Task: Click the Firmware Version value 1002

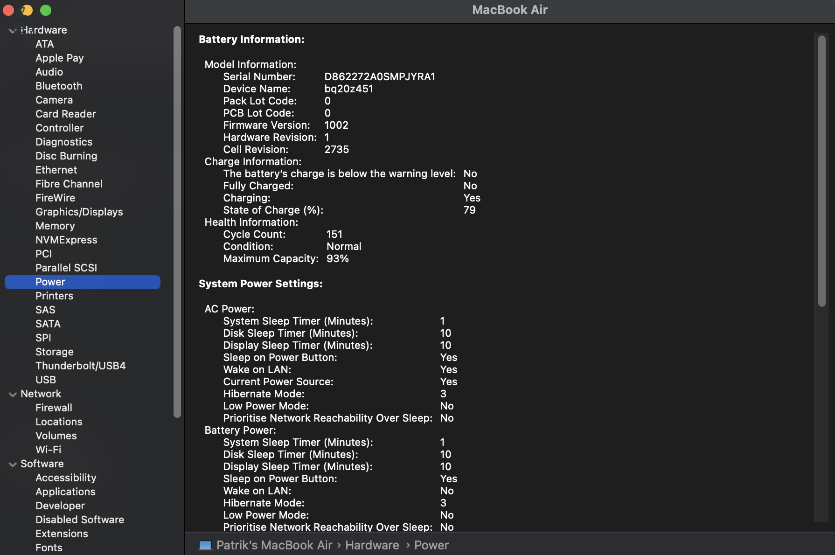Action: tap(336, 125)
